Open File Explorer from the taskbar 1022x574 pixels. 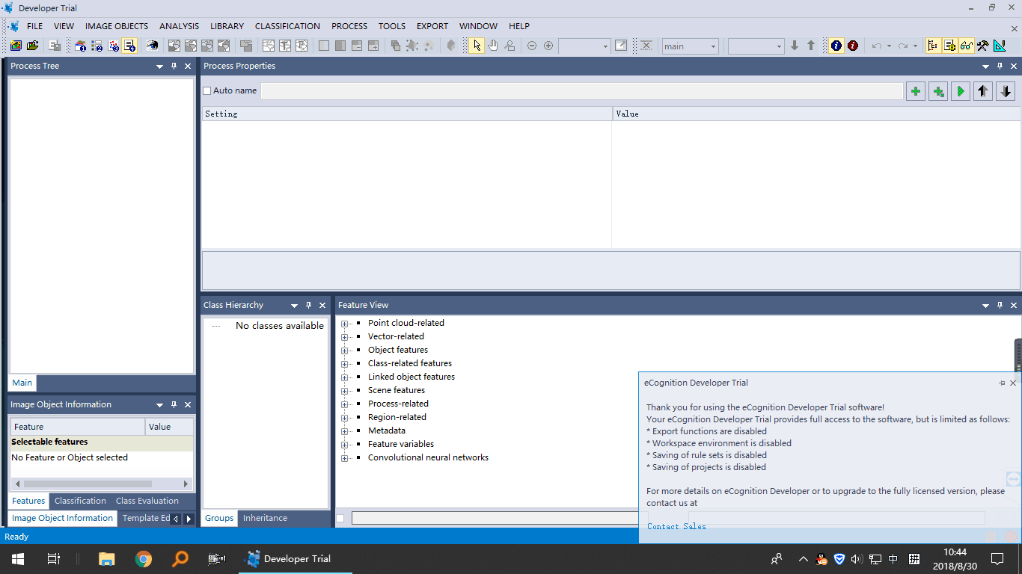pos(107,559)
